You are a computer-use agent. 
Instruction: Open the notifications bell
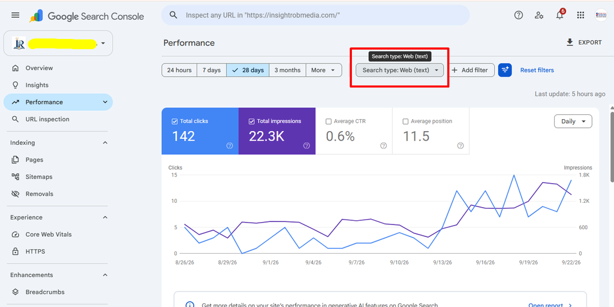560,15
